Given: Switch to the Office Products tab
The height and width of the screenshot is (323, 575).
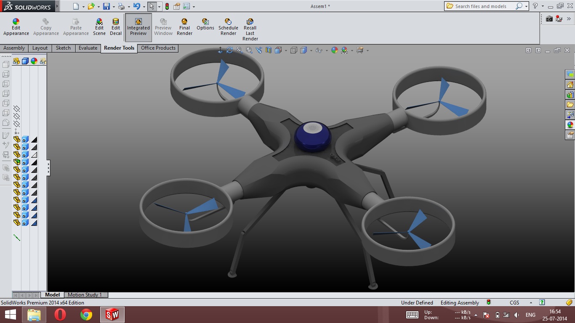Looking at the screenshot, I should [158, 48].
